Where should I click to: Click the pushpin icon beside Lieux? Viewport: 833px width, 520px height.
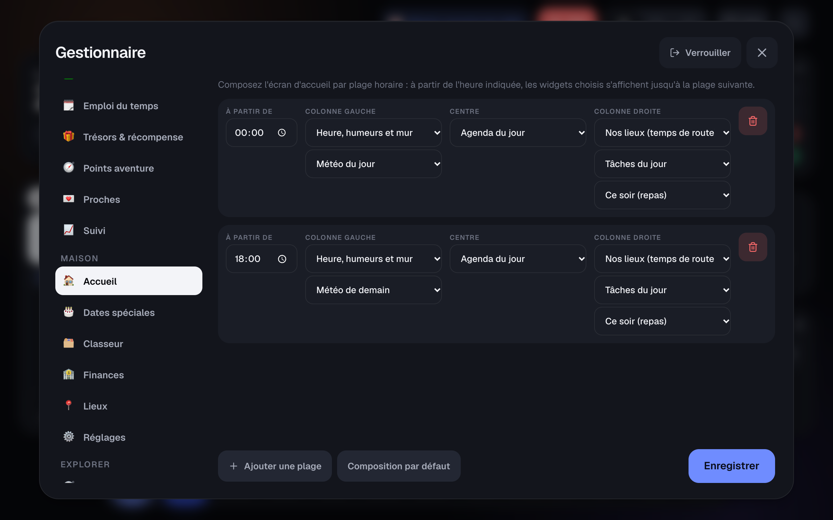pos(69,406)
